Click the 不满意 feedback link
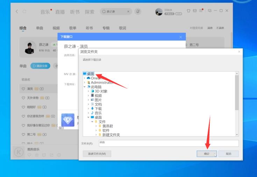257x177 pixels. (x=220, y=28)
